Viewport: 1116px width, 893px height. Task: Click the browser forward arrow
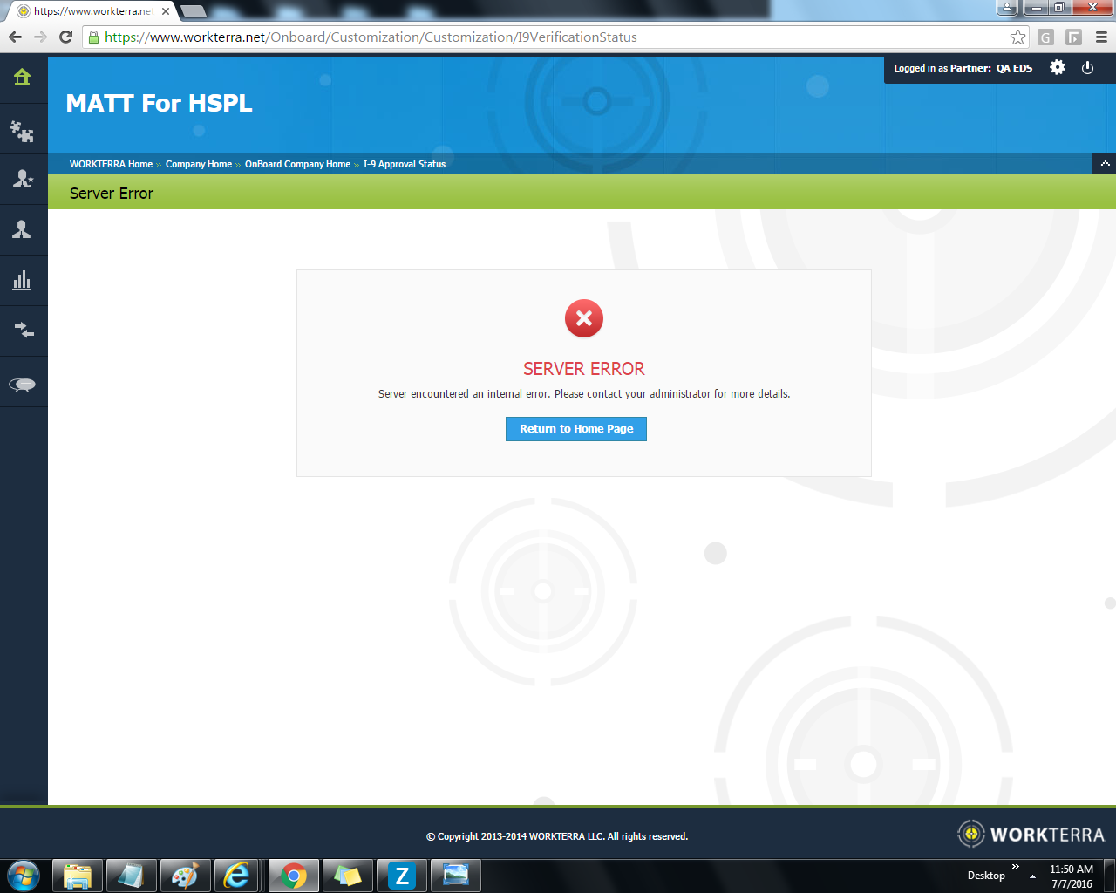[x=40, y=37]
